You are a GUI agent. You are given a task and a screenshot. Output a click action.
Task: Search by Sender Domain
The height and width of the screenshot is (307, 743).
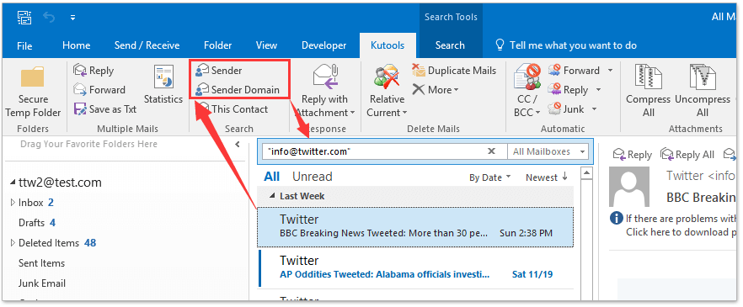tap(238, 90)
